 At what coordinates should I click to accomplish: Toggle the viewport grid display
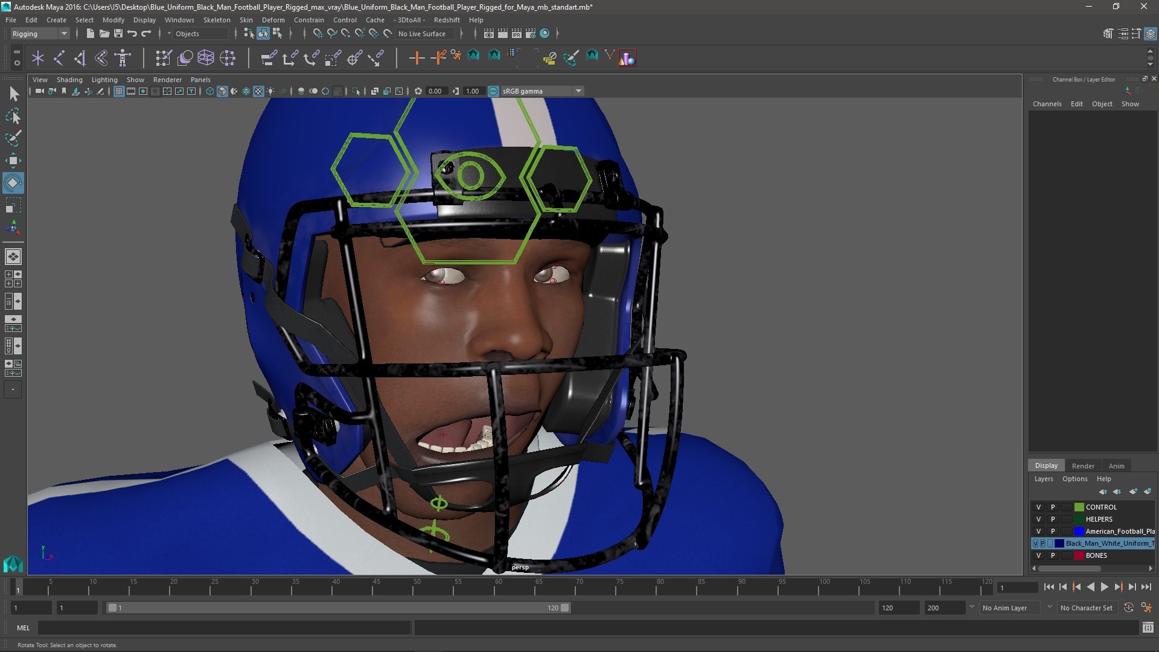tap(119, 91)
